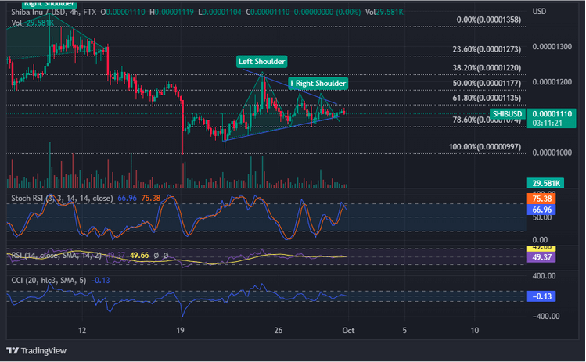
Task: Click the 49.37 RSI purple value tag
Action: point(541,257)
